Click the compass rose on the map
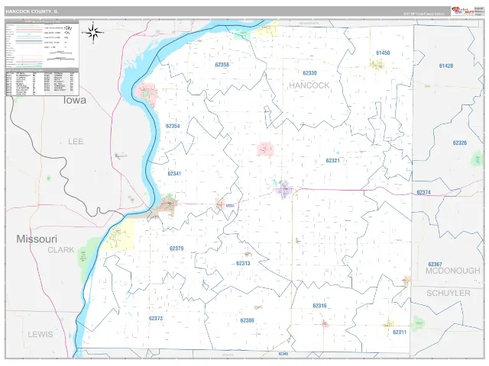The height and width of the screenshot is (366, 489). 93,32
